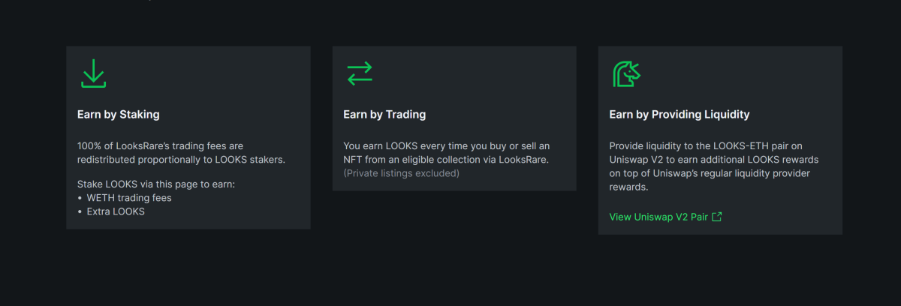Click the green staking download-arrow icon
Viewport: 901px width, 306px height.
93,73
